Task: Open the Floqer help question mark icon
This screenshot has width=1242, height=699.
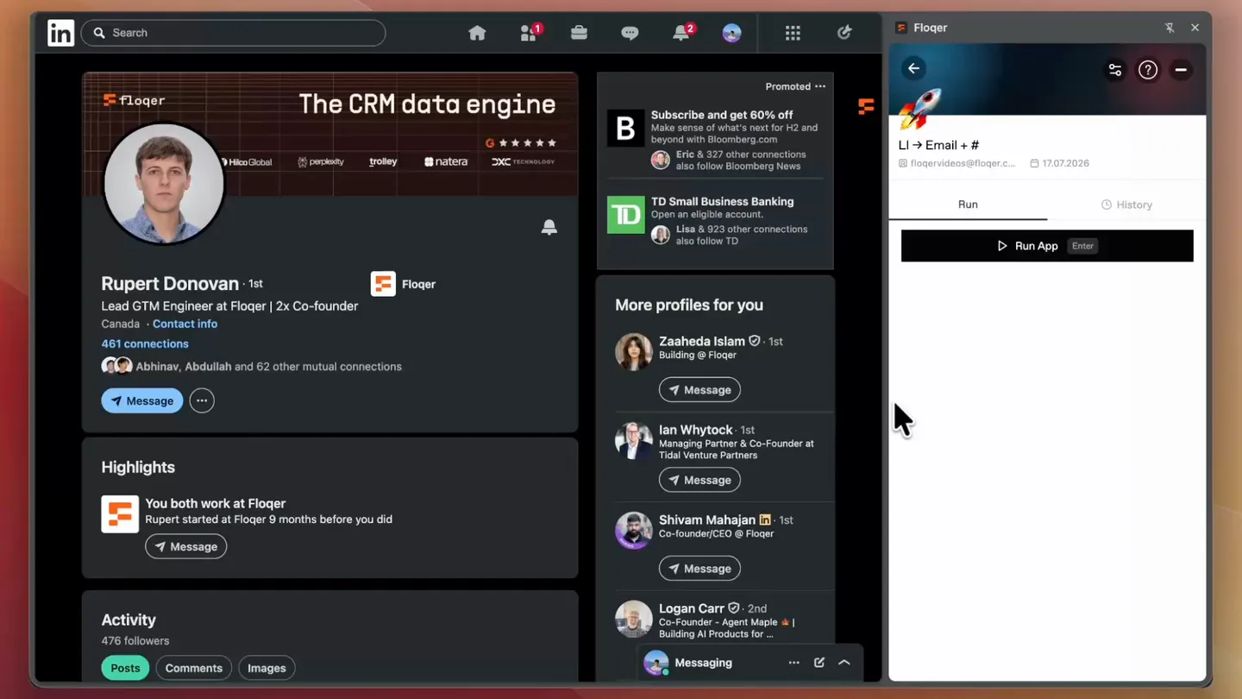Action: point(1148,70)
